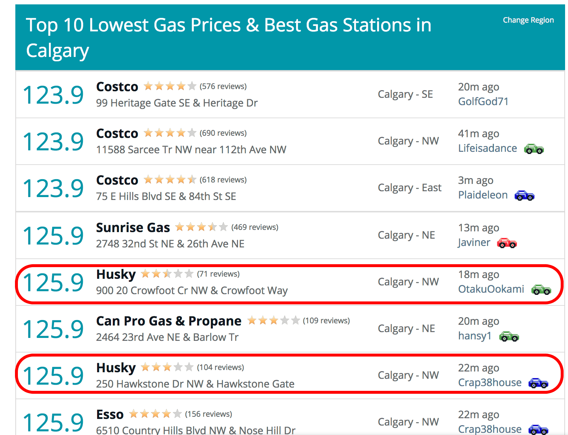Open Can Pro Gas & Propane station
This screenshot has width=568, height=435.
pyautogui.click(x=169, y=321)
